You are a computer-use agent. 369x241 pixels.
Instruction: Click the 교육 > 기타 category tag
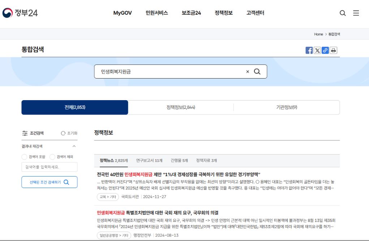point(108,197)
